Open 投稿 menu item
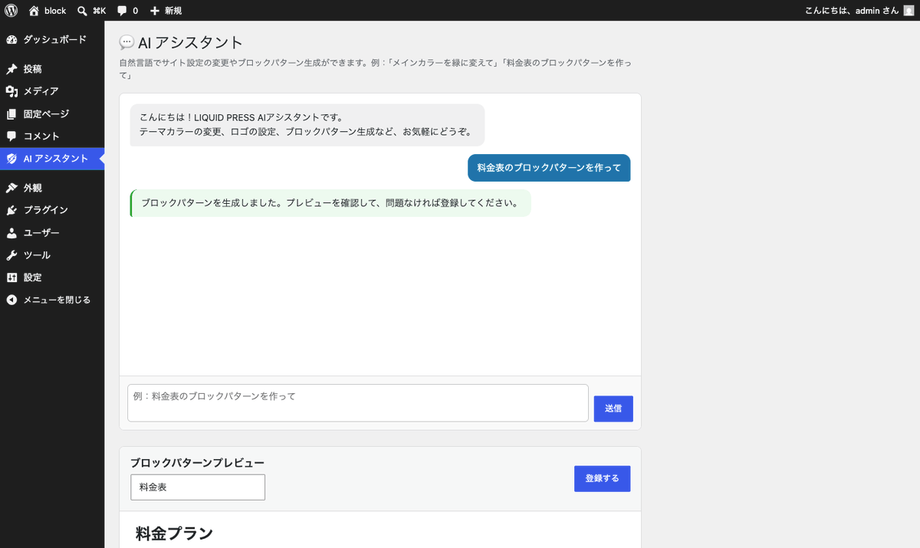Screen dimensions: 920x548 [x=52, y=69]
